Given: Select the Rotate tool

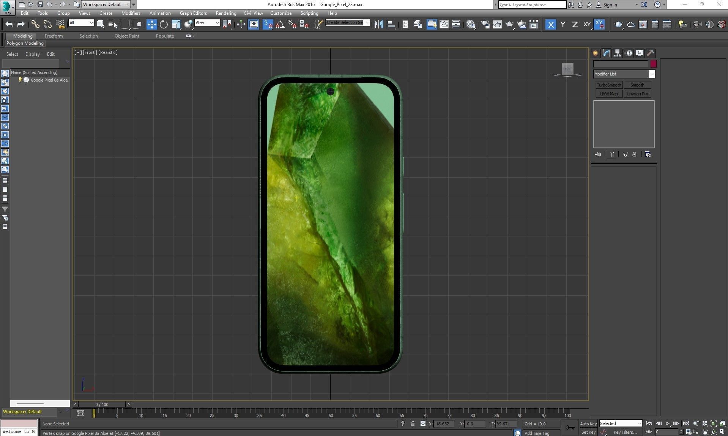Looking at the screenshot, I should pos(164,25).
